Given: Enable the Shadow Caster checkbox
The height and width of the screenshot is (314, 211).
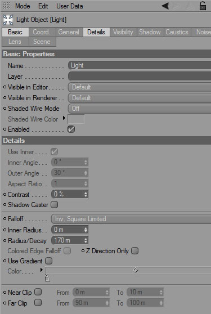Looking at the screenshot, I should pos(54,205).
